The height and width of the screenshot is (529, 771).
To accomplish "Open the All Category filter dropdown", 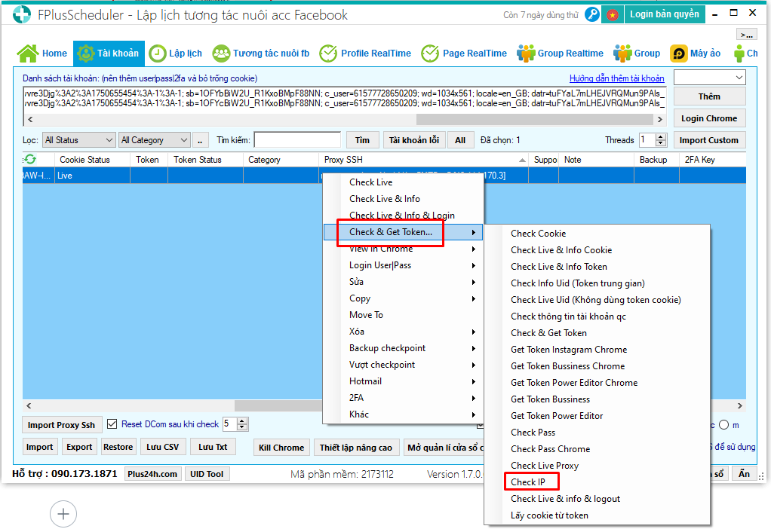I will 155,140.
